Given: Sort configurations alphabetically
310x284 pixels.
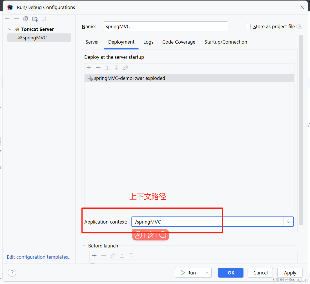Looking at the screenshot, I should [x=44, y=19].
